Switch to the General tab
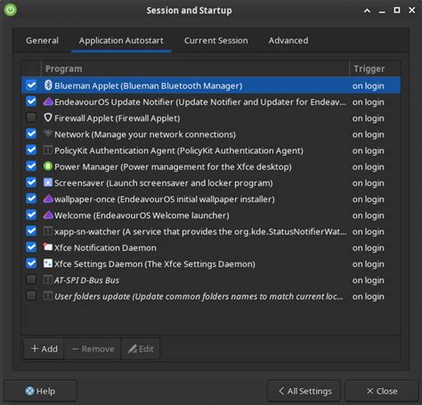This screenshot has width=422, height=405. pos(42,40)
